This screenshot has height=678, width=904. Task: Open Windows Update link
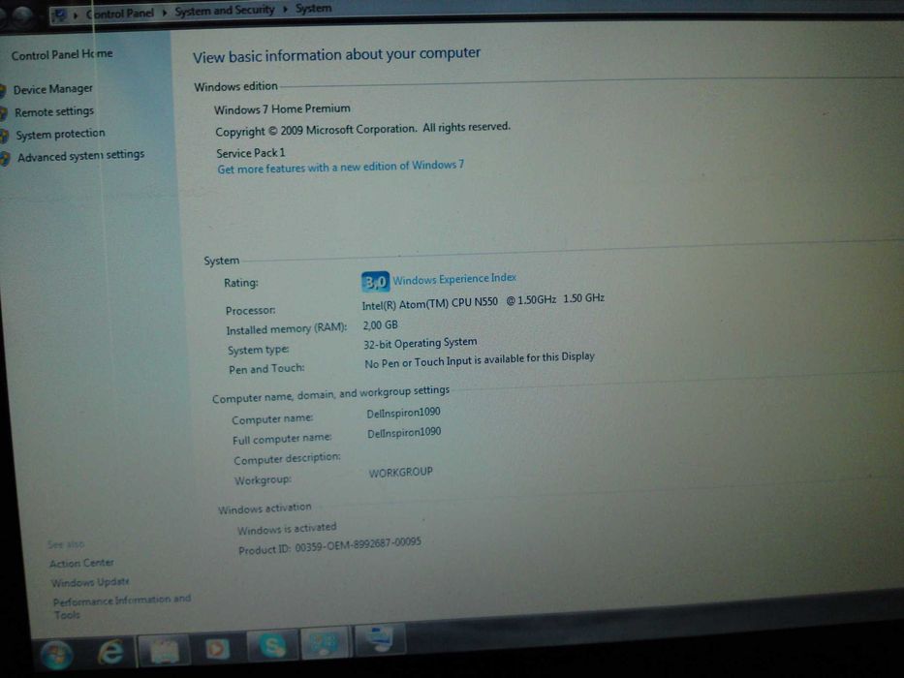(90, 582)
